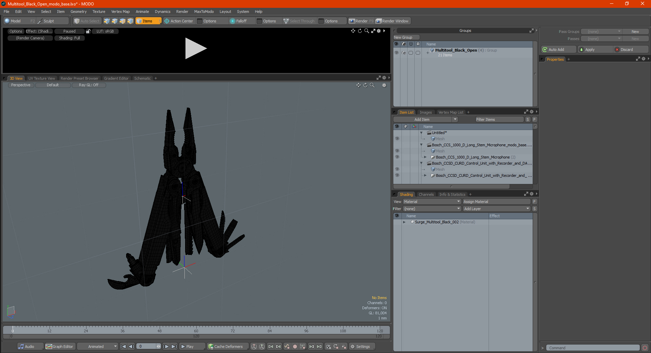Open Animated key mode dropdown
The width and height of the screenshot is (651, 353).
(x=97, y=347)
